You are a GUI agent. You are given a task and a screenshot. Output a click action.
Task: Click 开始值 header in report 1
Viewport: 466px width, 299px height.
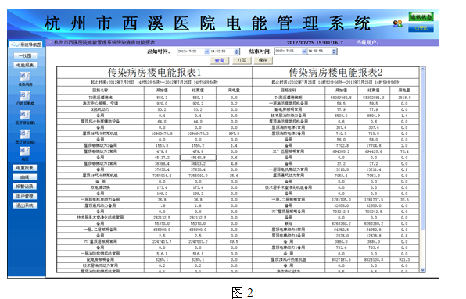pyautogui.click(x=162, y=91)
